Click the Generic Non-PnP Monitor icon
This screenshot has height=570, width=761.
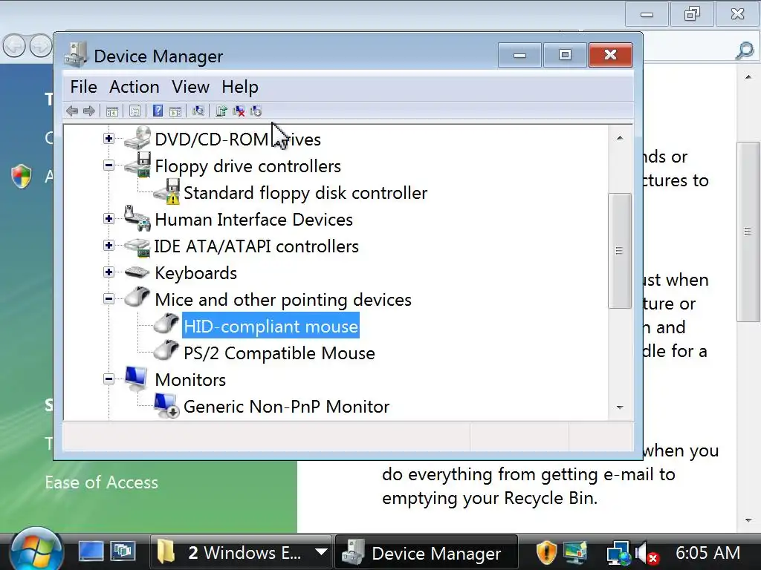coord(166,406)
